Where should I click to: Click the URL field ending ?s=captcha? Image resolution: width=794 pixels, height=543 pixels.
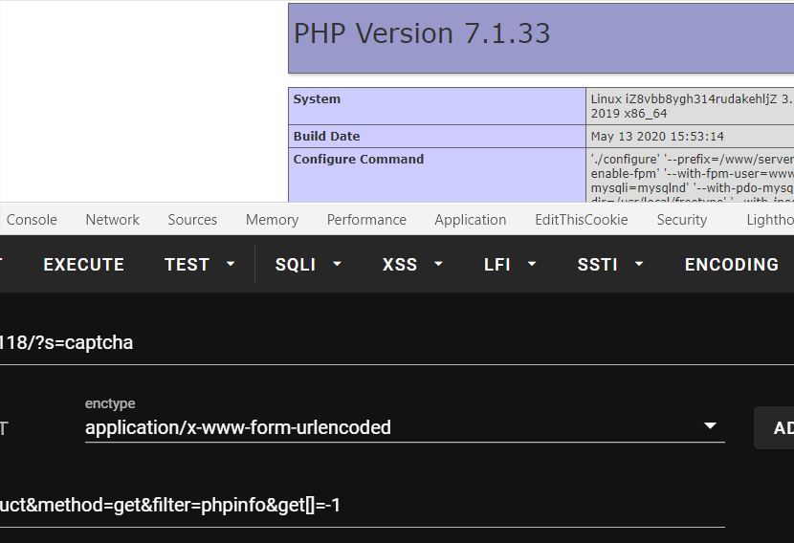point(397,343)
